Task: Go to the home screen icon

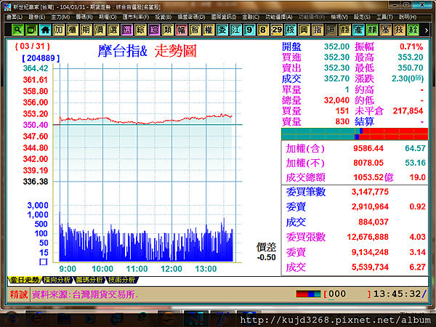Action: (x=45, y=30)
